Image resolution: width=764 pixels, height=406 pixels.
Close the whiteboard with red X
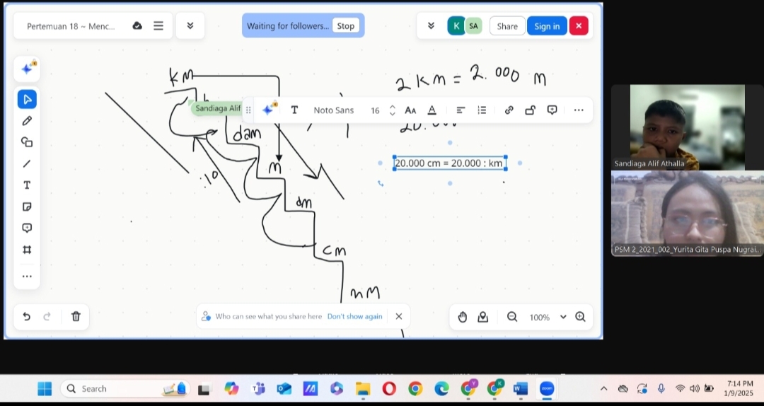click(x=579, y=26)
